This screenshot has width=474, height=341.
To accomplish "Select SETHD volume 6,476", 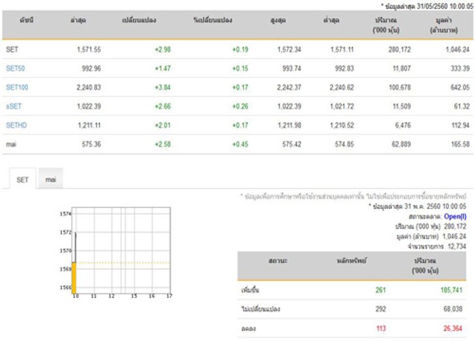I will coord(402,125).
